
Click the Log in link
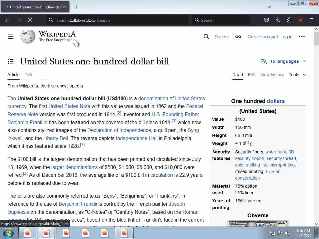point(286,37)
